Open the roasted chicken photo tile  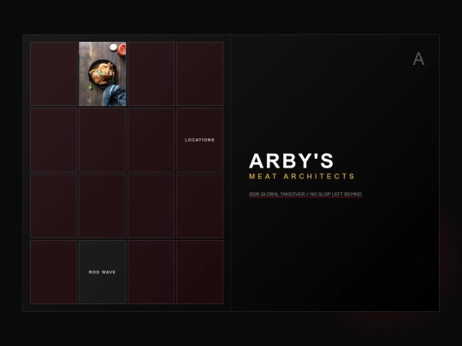point(103,73)
